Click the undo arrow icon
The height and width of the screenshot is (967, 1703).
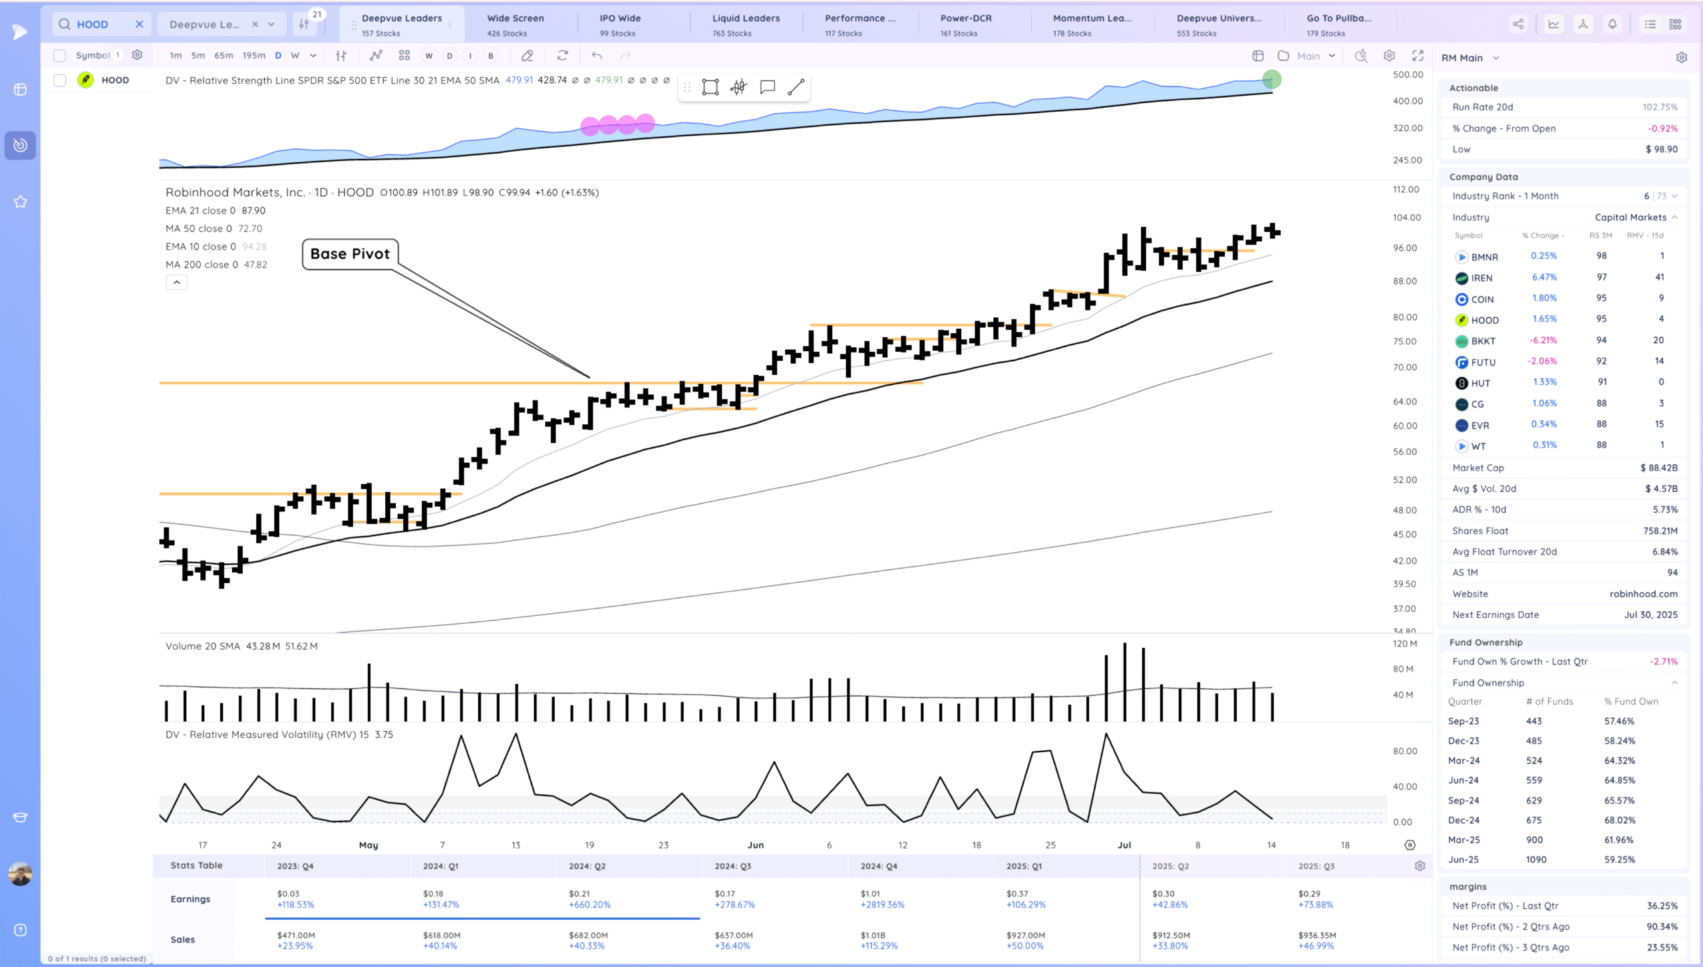pyautogui.click(x=597, y=56)
